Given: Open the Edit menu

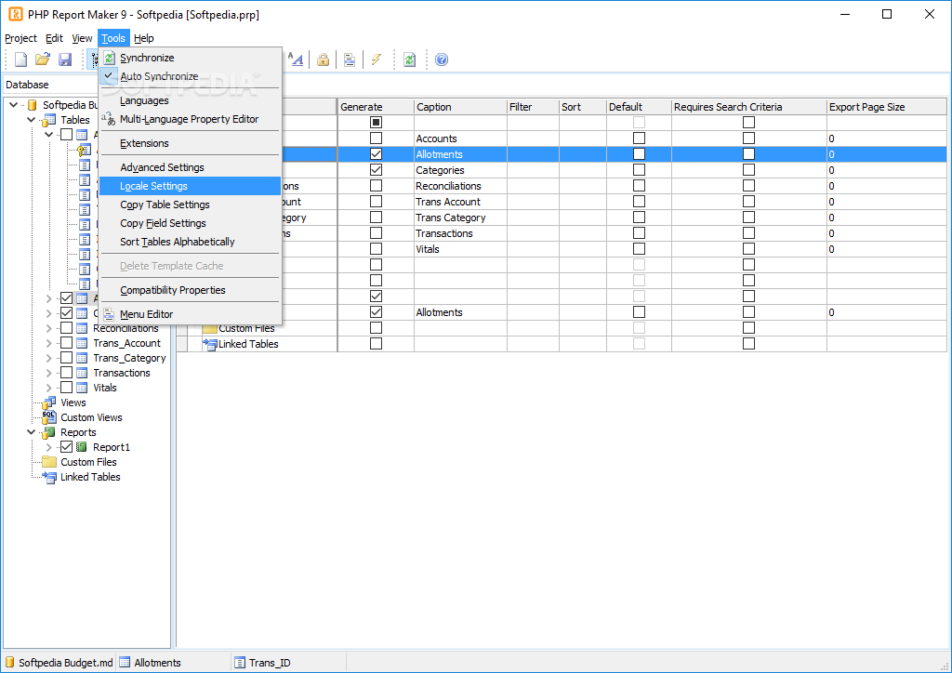Looking at the screenshot, I should pos(54,38).
